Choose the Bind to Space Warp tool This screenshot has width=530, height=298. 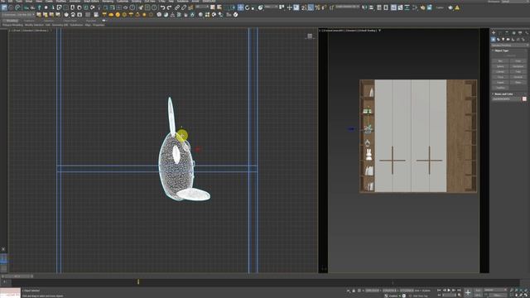pos(190,7)
